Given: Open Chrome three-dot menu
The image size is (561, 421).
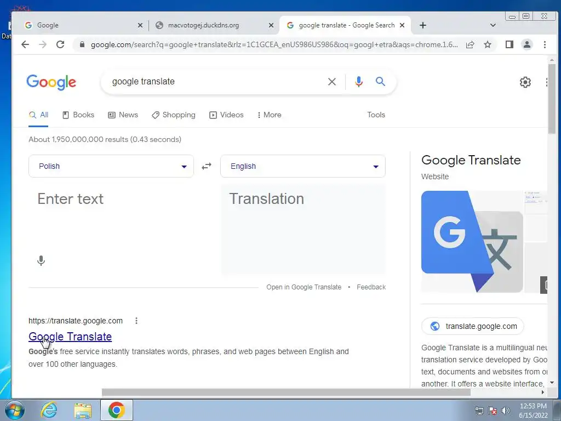Looking at the screenshot, I should (545, 44).
